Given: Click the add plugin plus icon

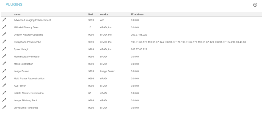Looking at the screenshot, I should click(255, 5).
